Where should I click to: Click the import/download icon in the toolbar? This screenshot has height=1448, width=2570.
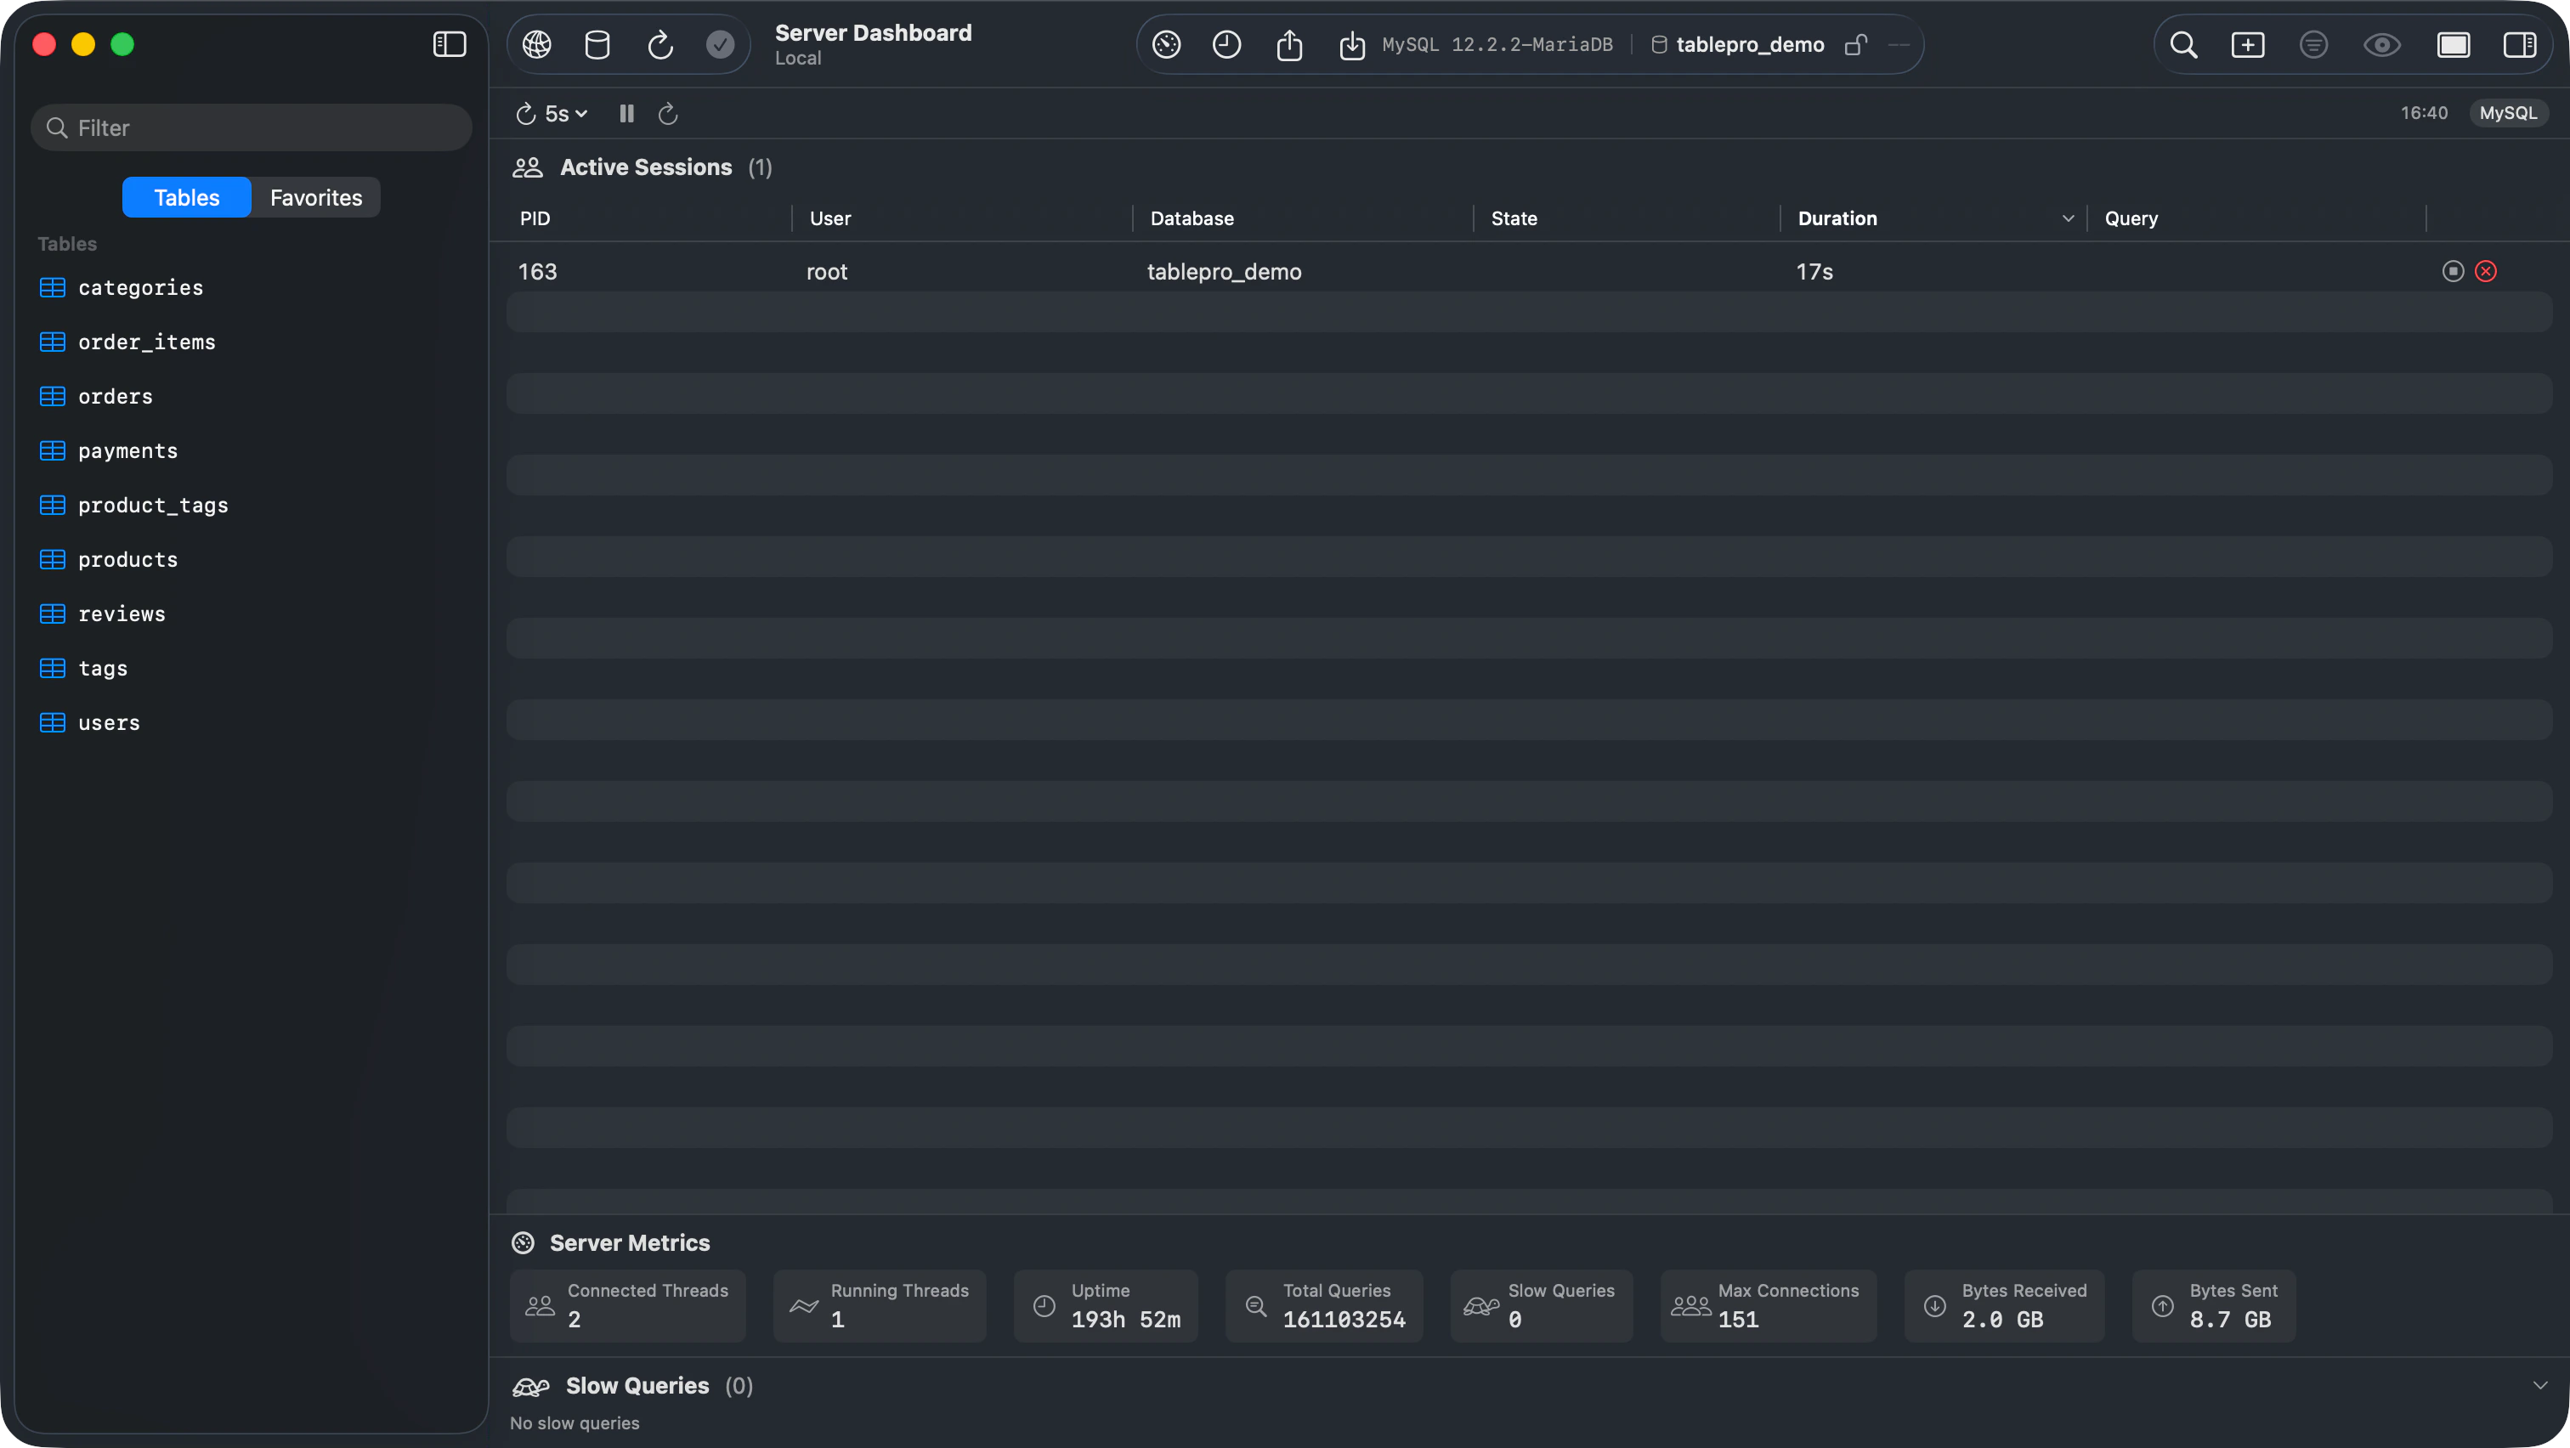(1352, 44)
